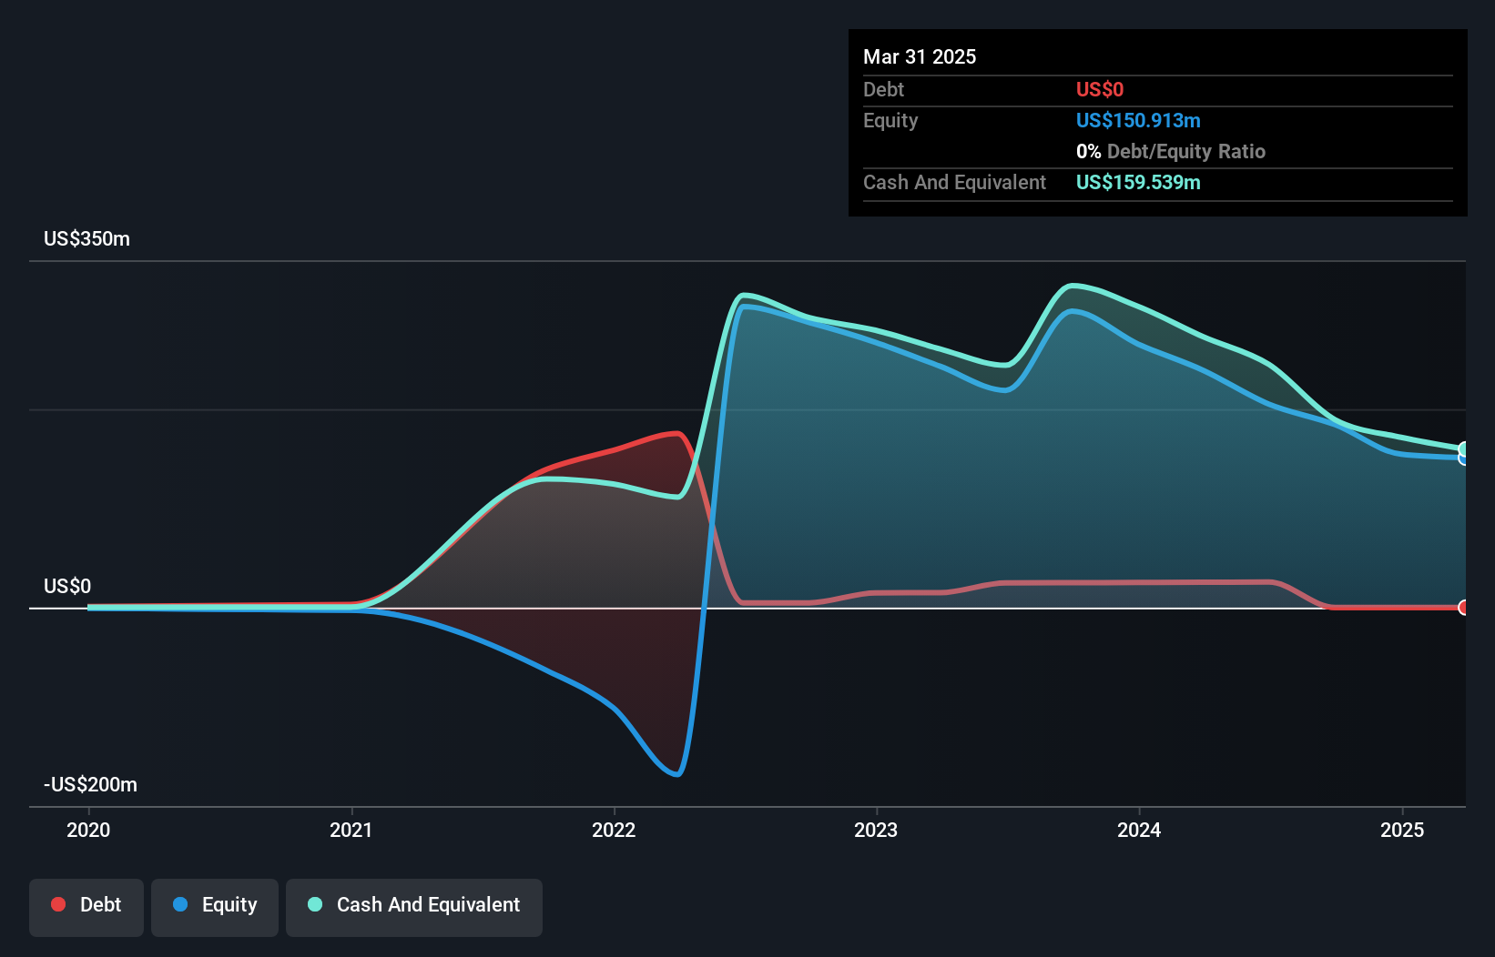
Task: Click the Cash And Equivalent tooltip row label
Action: tap(954, 182)
